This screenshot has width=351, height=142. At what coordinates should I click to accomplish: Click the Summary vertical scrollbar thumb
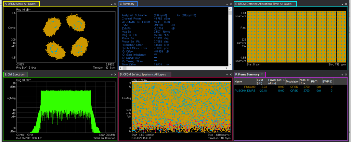point(230,14)
